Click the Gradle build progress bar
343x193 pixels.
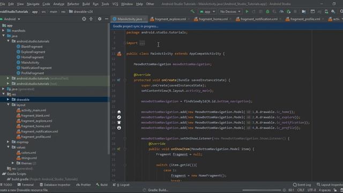point(262,190)
